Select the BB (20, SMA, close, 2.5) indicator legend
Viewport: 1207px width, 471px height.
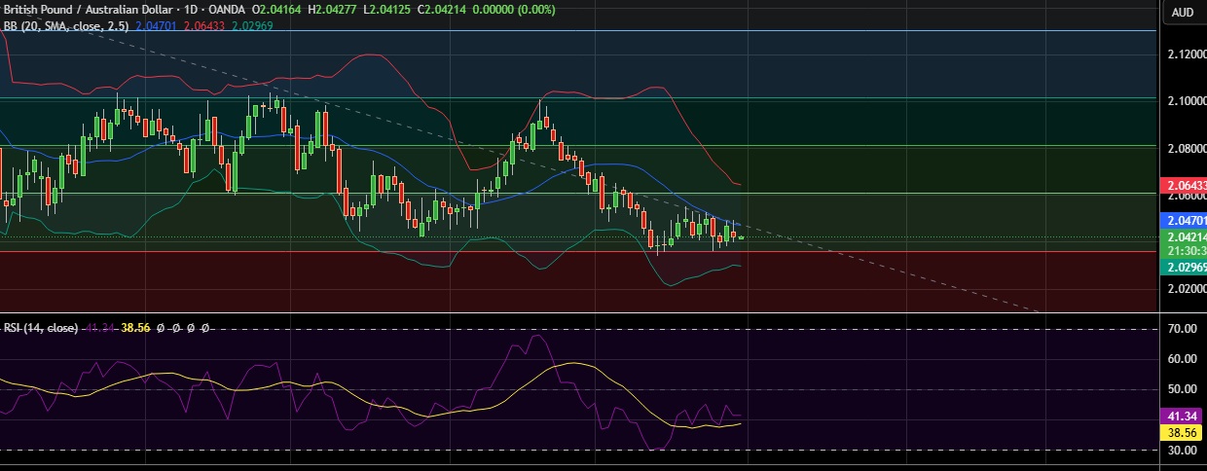click(x=66, y=25)
